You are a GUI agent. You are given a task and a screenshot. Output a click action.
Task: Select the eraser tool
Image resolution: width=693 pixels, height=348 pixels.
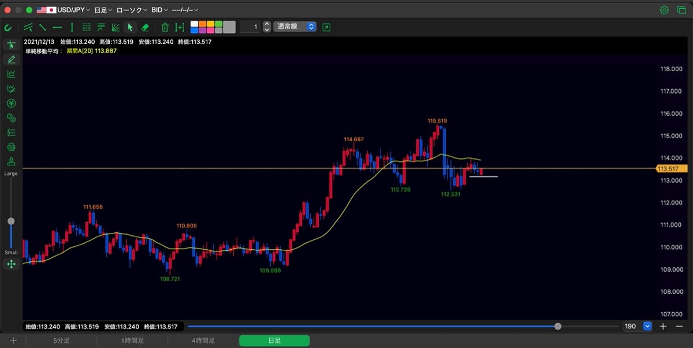[x=145, y=27]
